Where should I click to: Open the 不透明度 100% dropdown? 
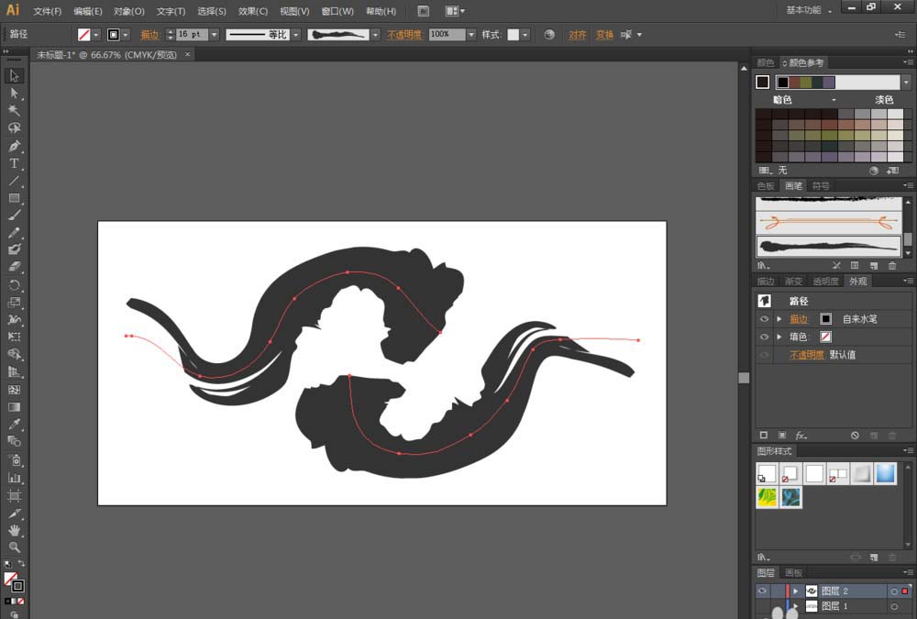[x=471, y=35]
